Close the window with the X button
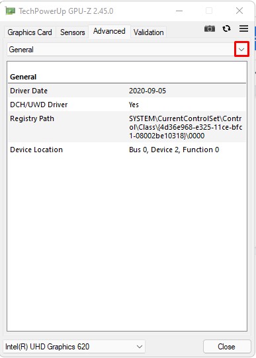 click(239, 11)
